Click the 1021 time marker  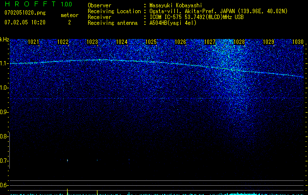point(33,42)
